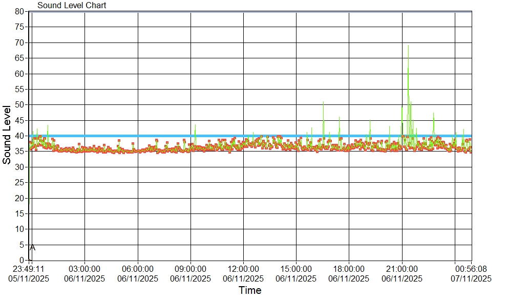Screen dimensions: 507x301
Task: Select the 06:00:00 time axis label
Action: click(138, 269)
